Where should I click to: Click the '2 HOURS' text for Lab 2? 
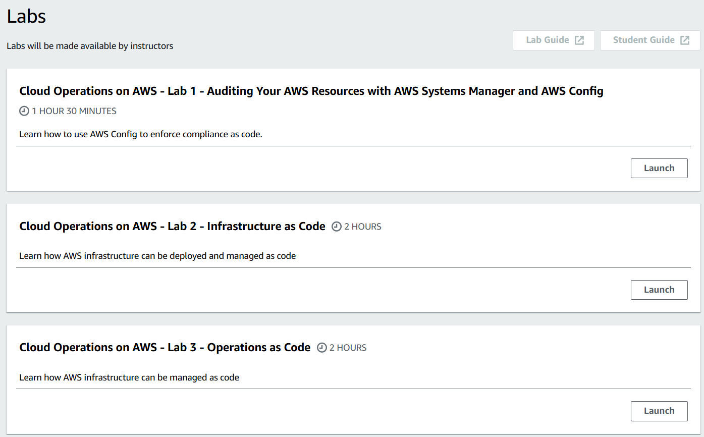(363, 227)
